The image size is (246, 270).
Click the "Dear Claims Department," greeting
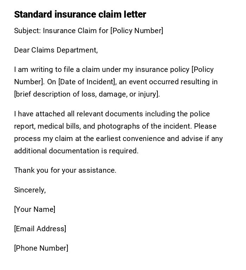click(56, 50)
